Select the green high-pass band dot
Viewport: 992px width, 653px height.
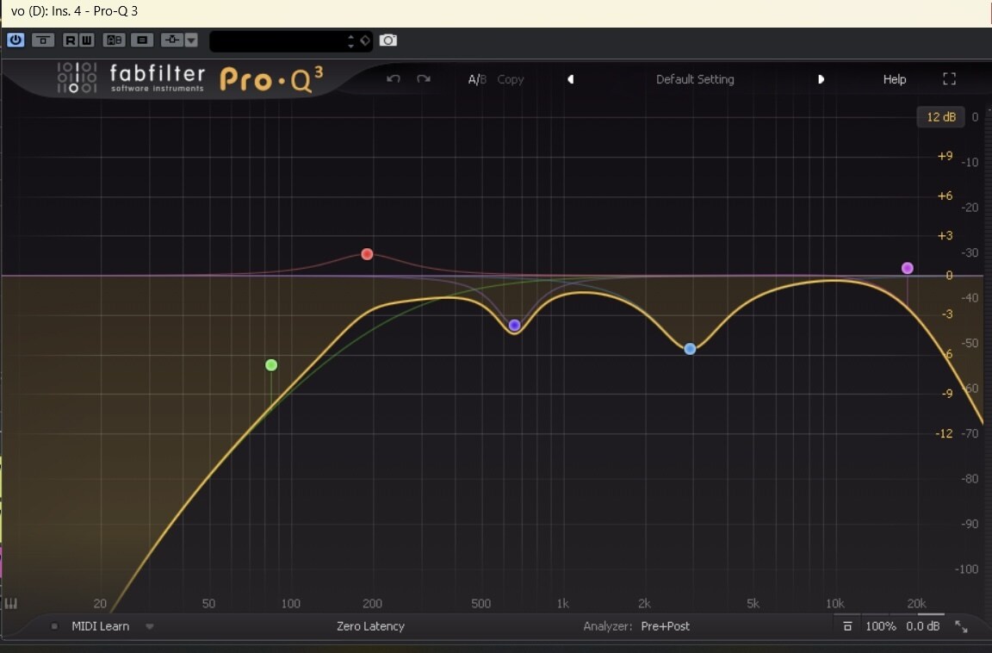(271, 365)
